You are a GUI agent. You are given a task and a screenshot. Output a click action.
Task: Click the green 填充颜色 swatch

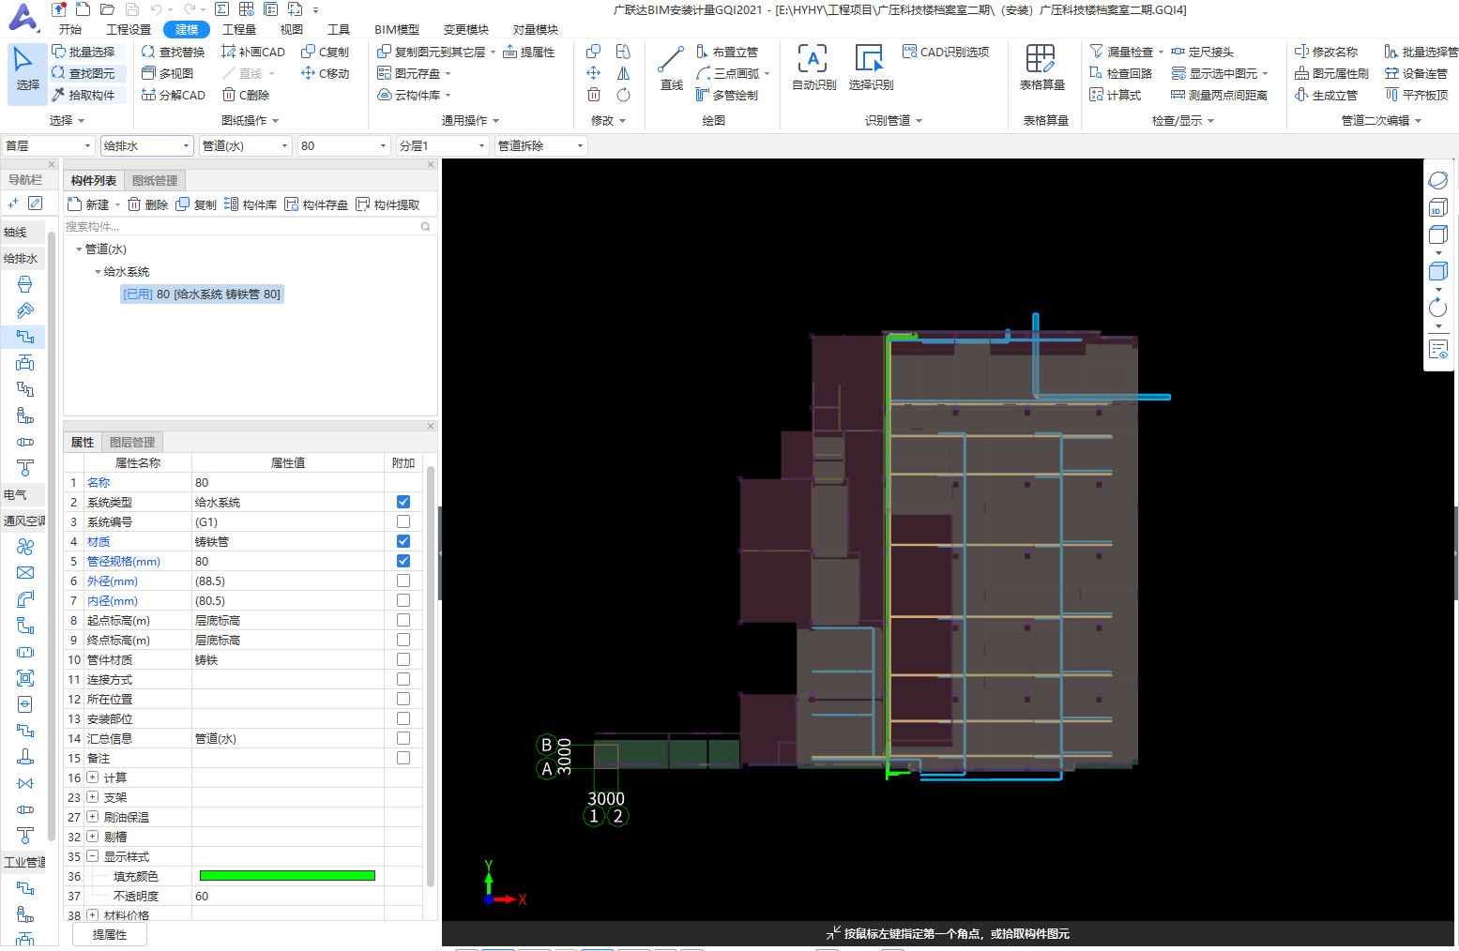[287, 876]
